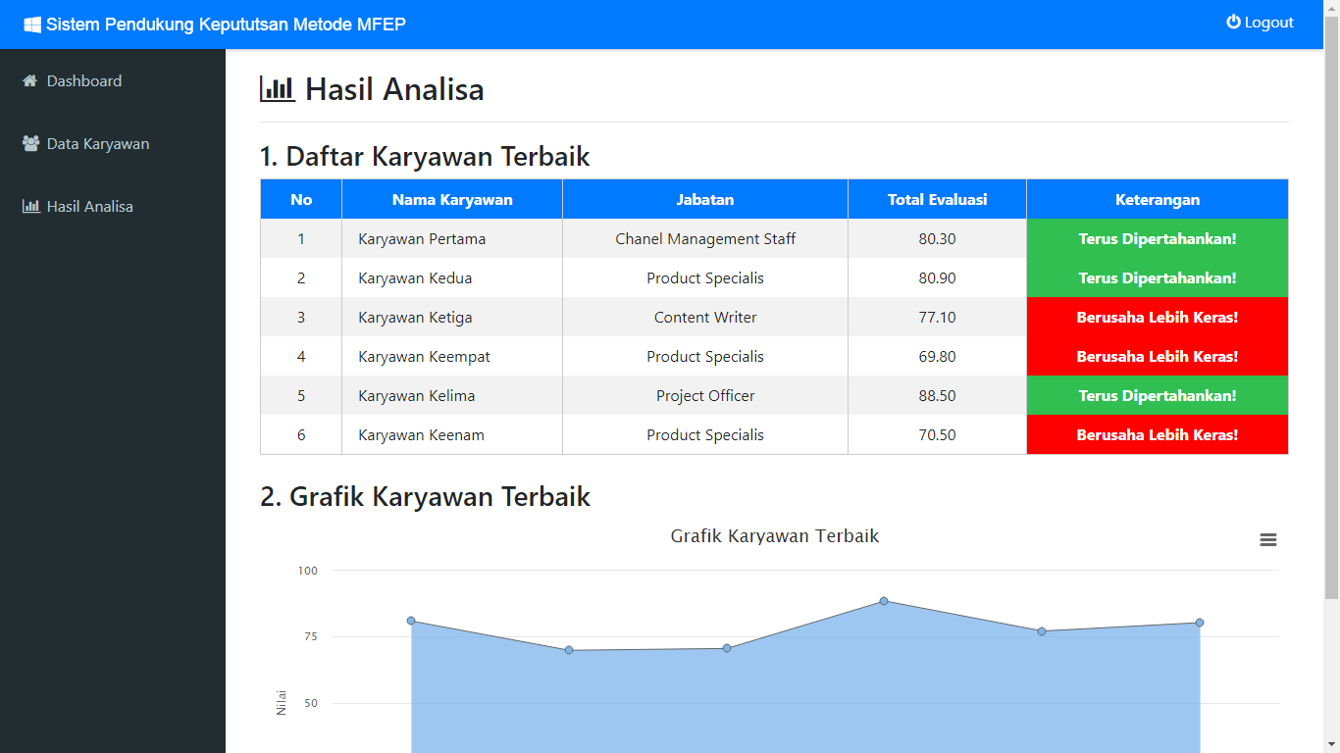
Task: Navigate to Data Karyawan in the sidebar
Action: tap(97, 143)
